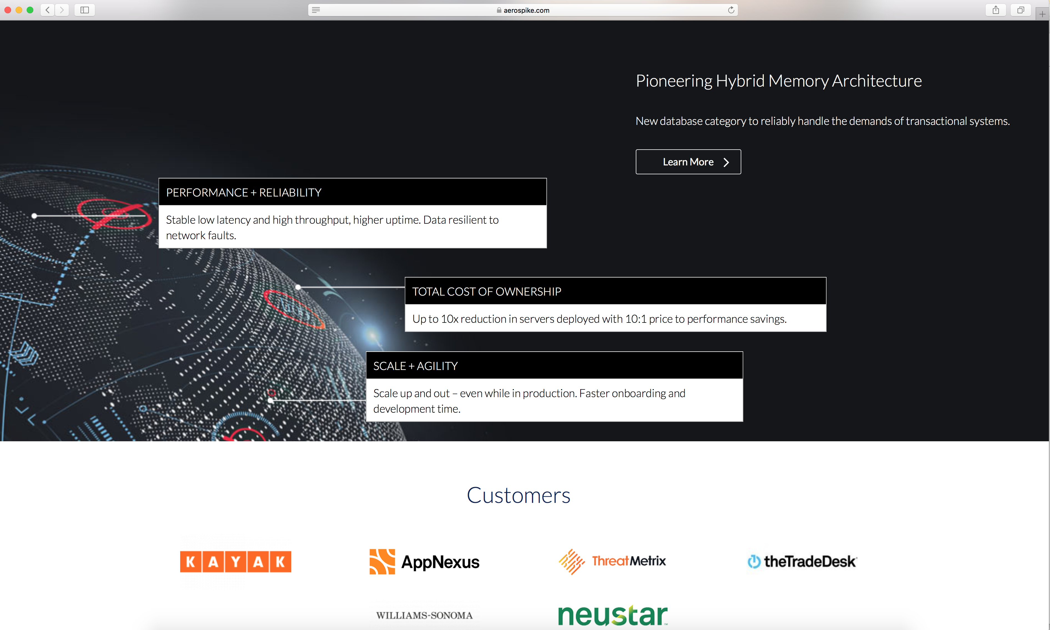The height and width of the screenshot is (630, 1050).
Task: Click the padlock icon beside aerospike.com
Action: (x=499, y=10)
